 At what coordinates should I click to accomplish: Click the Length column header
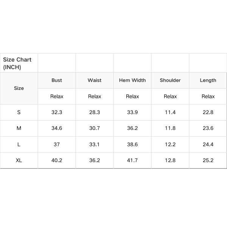click(208, 80)
